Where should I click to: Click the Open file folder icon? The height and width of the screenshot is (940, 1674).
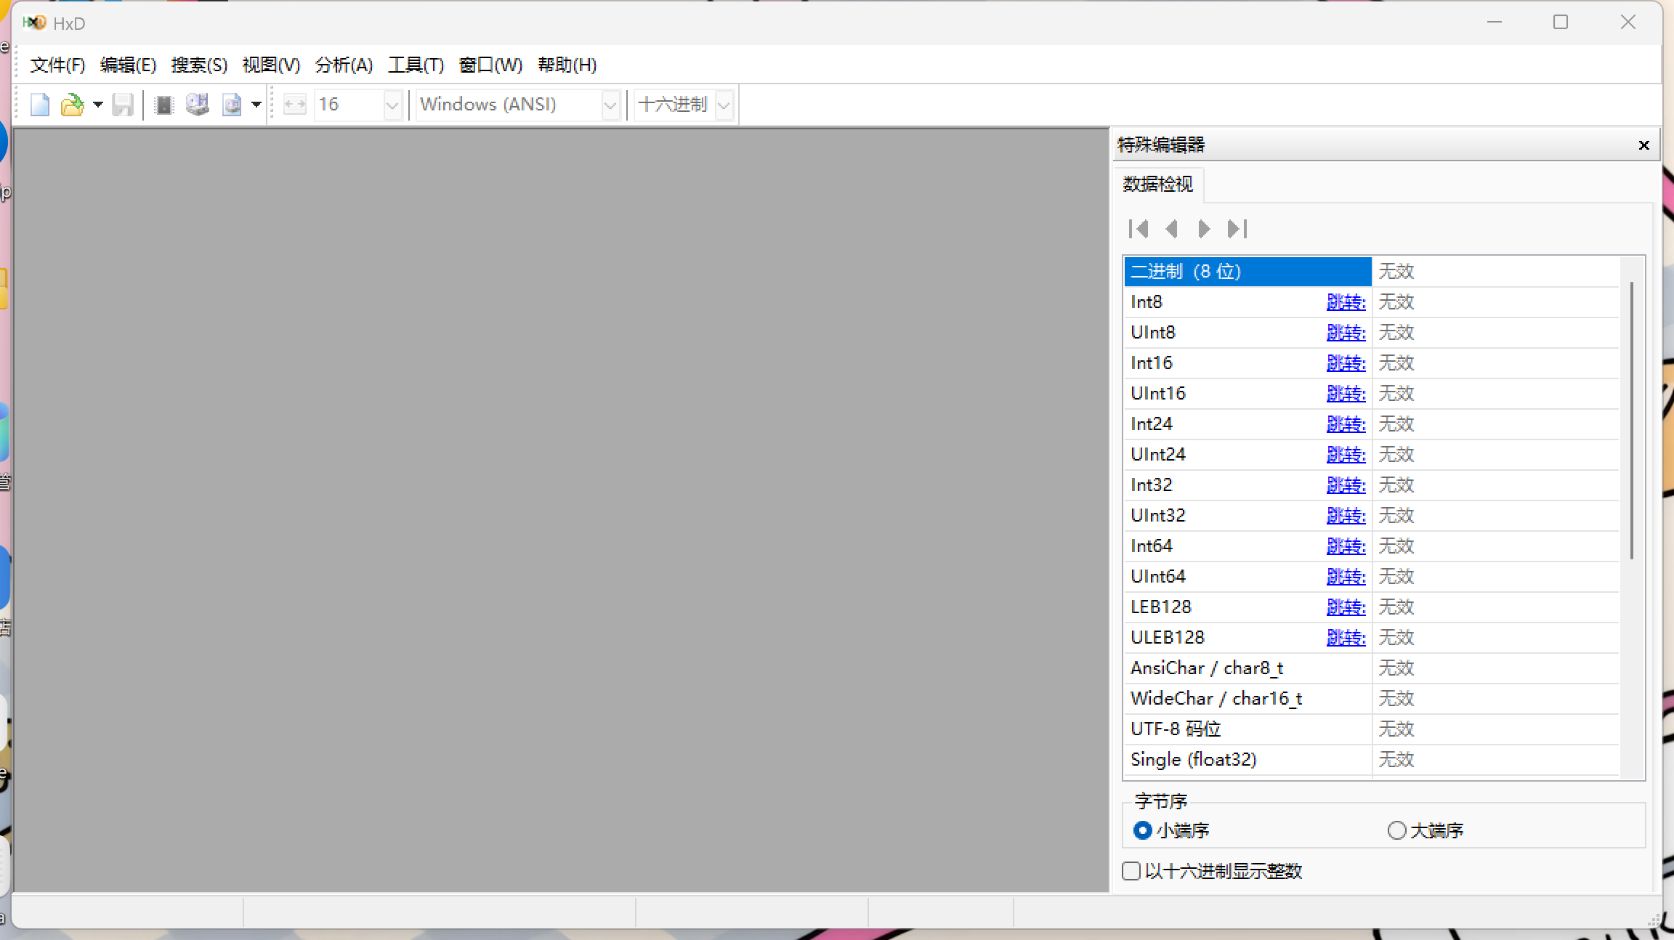(x=72, y=105)
